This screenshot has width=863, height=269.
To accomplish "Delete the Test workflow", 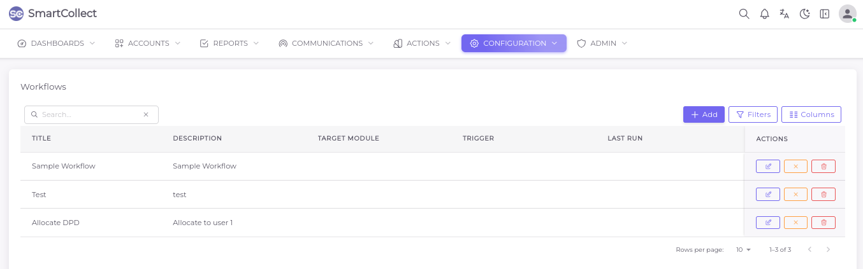I will (x=823, y=195).
